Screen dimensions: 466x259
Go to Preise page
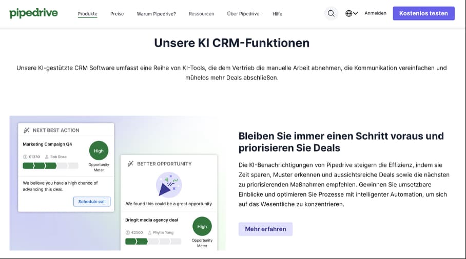point(117,14)
